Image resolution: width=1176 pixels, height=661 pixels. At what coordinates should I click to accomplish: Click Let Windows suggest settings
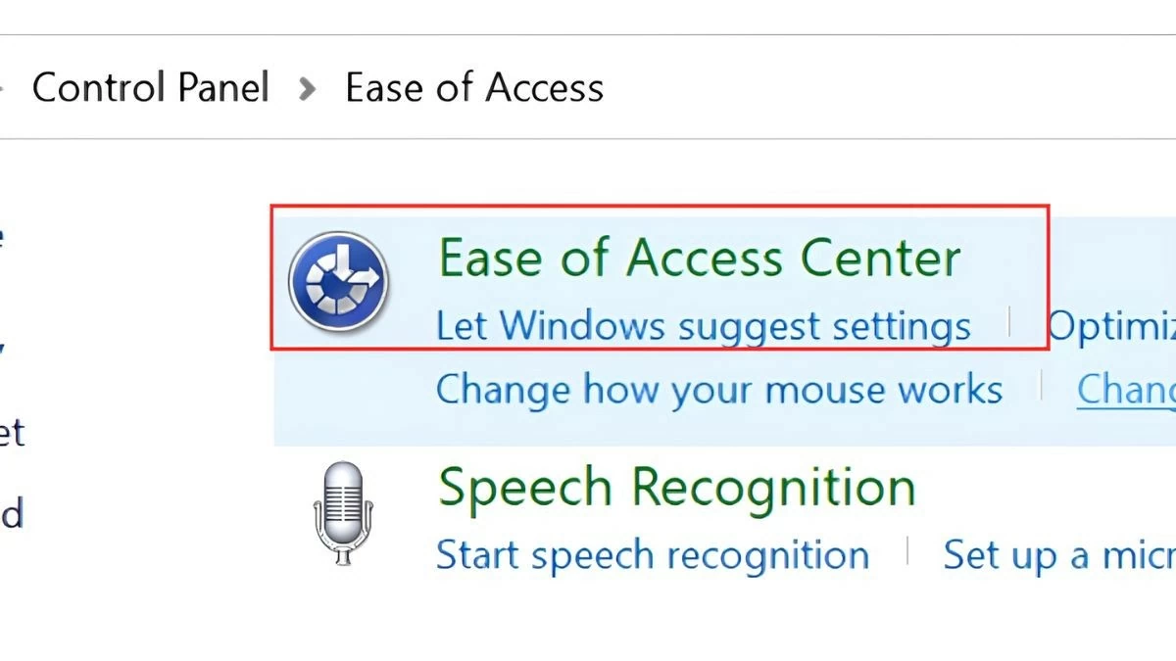(x=703, y=326)
